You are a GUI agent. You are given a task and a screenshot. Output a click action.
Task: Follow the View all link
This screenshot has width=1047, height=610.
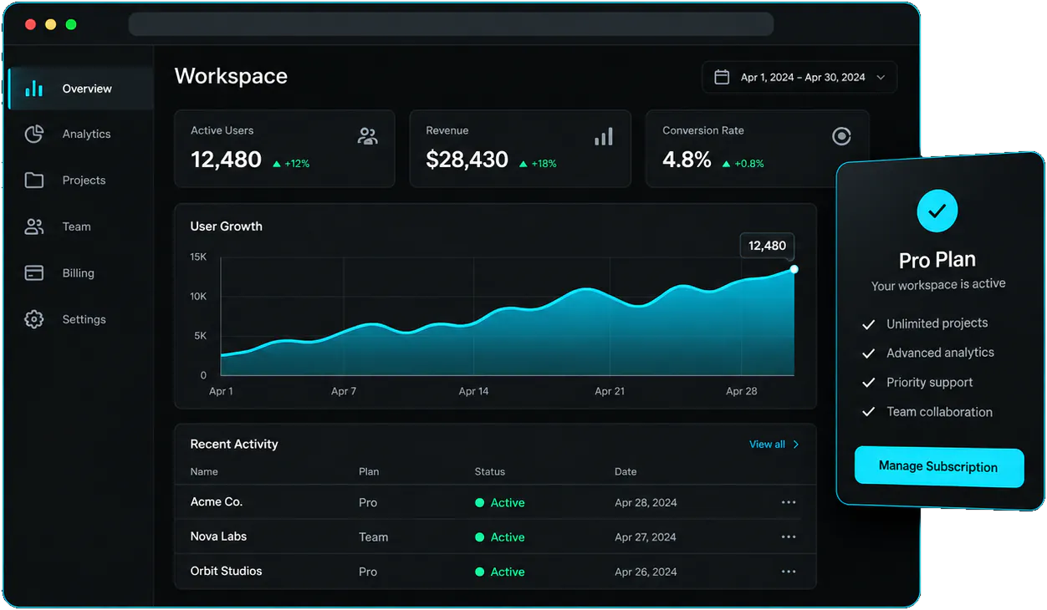(774, 445)
